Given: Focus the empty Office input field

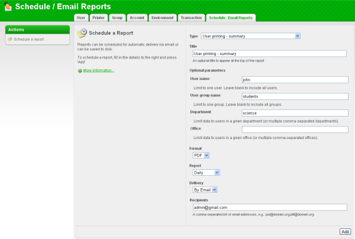Looking at the screenshot, I should (x=295, y=130).
